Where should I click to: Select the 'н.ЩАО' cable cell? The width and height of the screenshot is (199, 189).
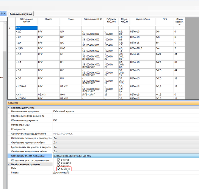tap(27, 50)
